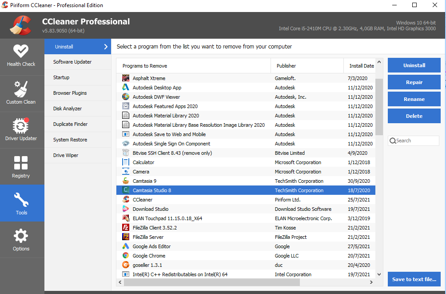Focus the program Search field

(x=414, y=141)
